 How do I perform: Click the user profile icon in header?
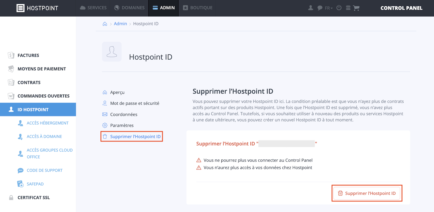coord(311,8)
